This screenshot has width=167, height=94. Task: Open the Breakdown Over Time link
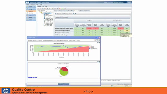click(x=32, y=77)
